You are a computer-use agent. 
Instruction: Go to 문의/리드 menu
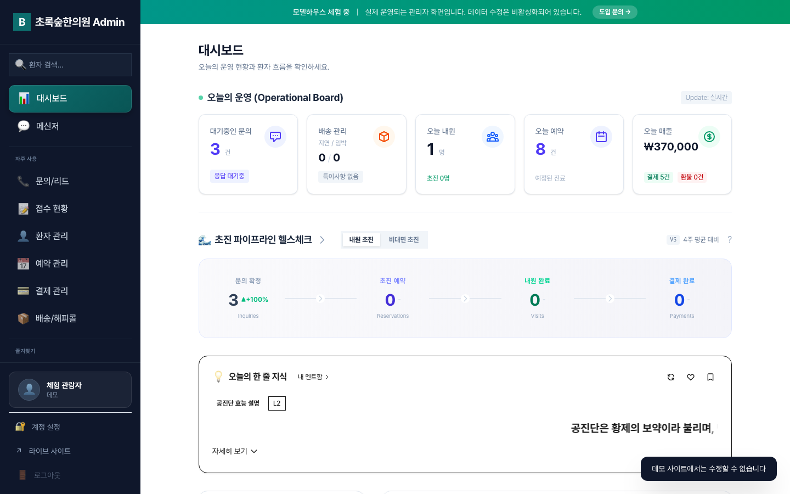pyautogui.click(x=70, y=181)
